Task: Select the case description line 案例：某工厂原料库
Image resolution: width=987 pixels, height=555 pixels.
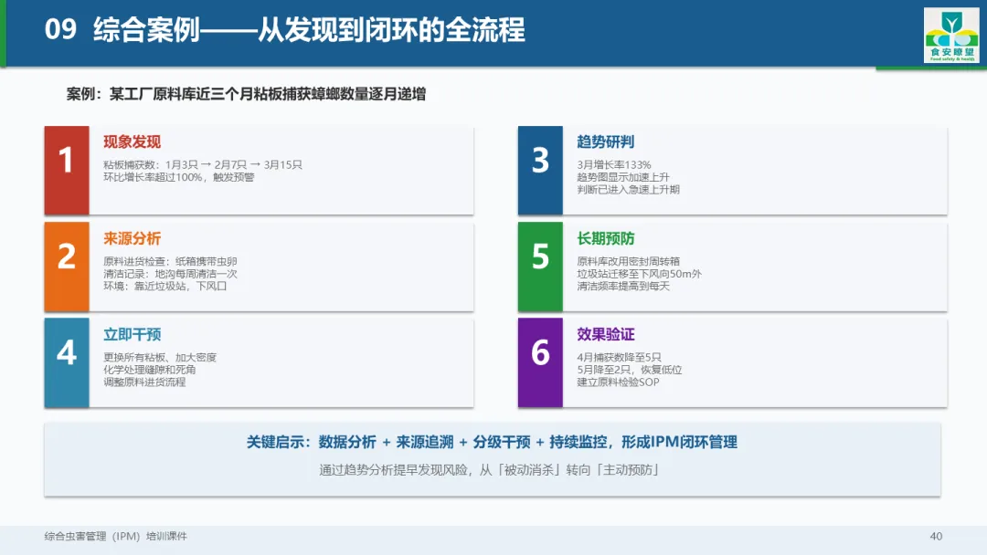Action: [x=246, y=94]
